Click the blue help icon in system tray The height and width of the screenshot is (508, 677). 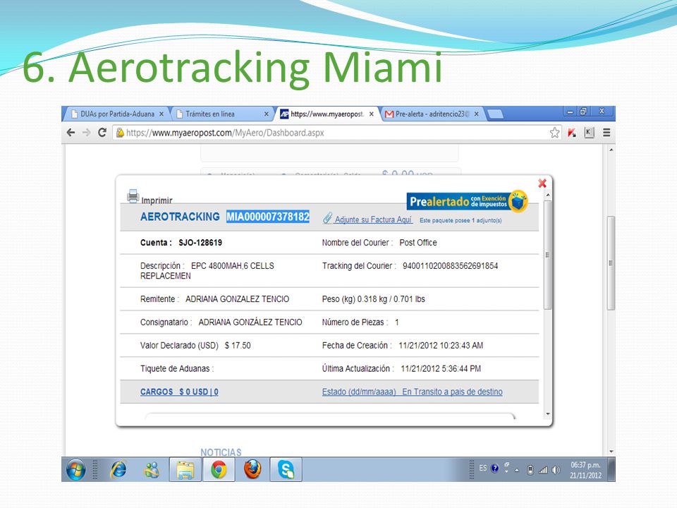(495, 468)
